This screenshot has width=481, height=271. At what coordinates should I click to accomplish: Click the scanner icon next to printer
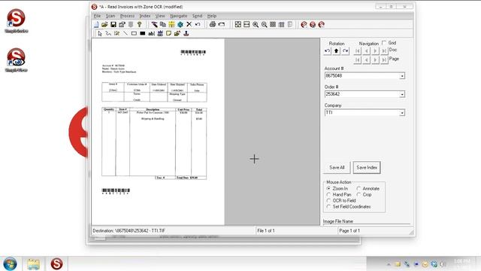pyautogui.click(x=221, y=25)
